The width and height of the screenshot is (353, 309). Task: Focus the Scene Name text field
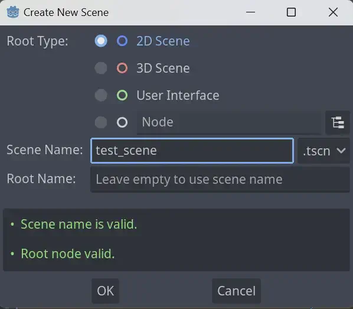[192, 151]
